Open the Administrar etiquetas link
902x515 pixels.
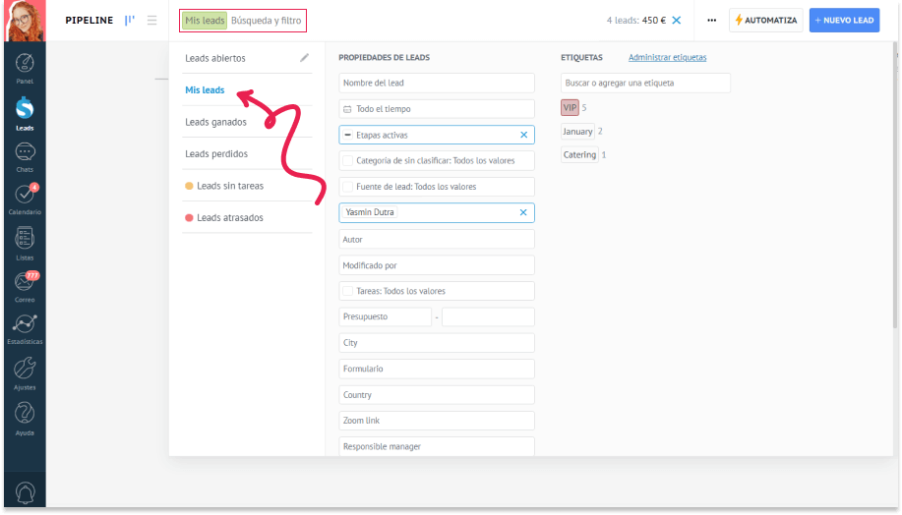667,57
